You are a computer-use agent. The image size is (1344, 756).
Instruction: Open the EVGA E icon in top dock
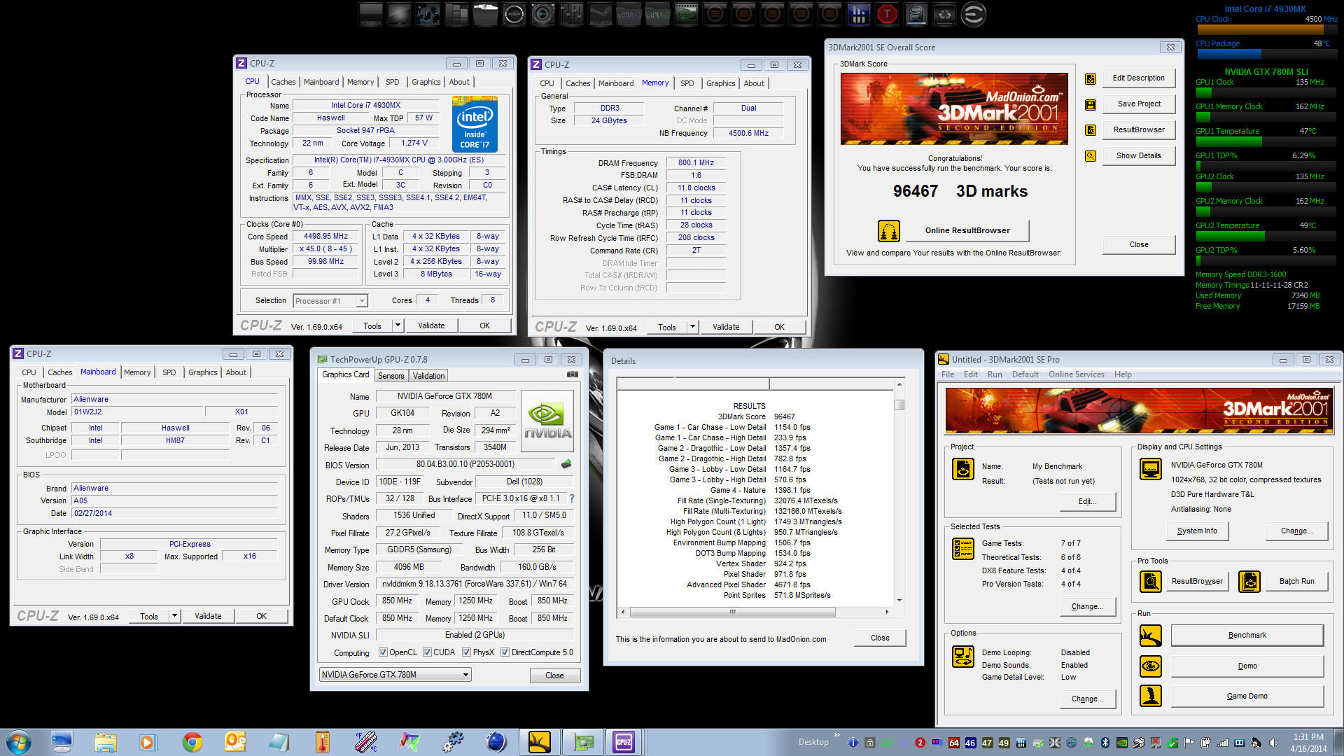point(973,14)
